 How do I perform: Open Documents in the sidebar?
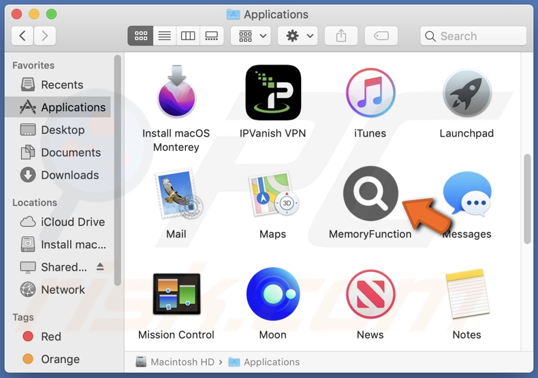pyautogui.click(x=58, y=152)
